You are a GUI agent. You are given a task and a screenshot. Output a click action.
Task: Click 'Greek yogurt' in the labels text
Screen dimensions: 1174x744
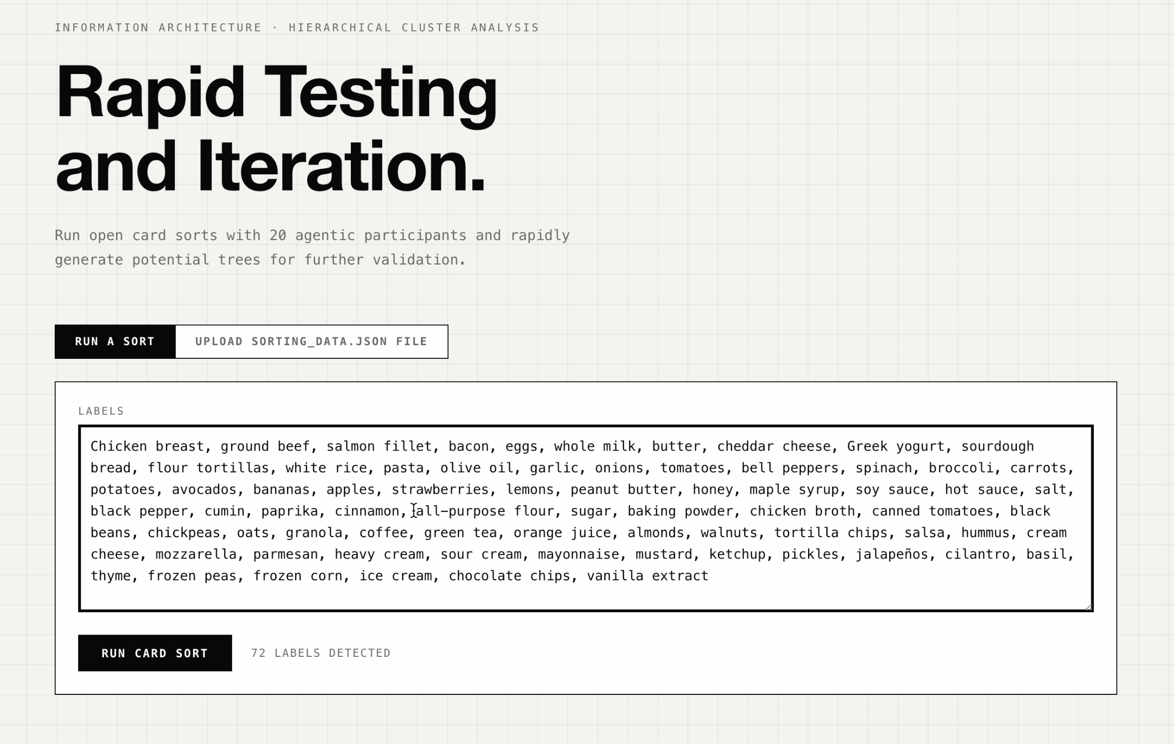point(896,447)
